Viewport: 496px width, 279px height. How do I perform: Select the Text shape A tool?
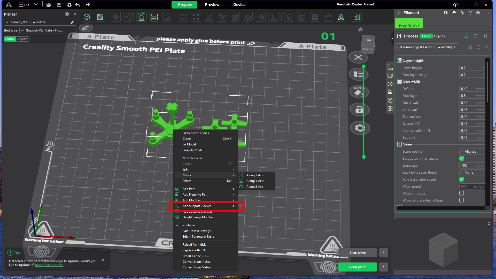(x=341, y=17)
